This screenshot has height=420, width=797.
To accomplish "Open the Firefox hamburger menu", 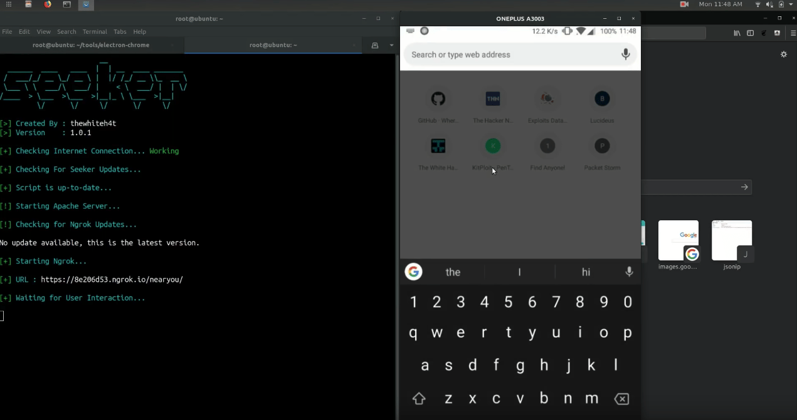I will (793, 33).
